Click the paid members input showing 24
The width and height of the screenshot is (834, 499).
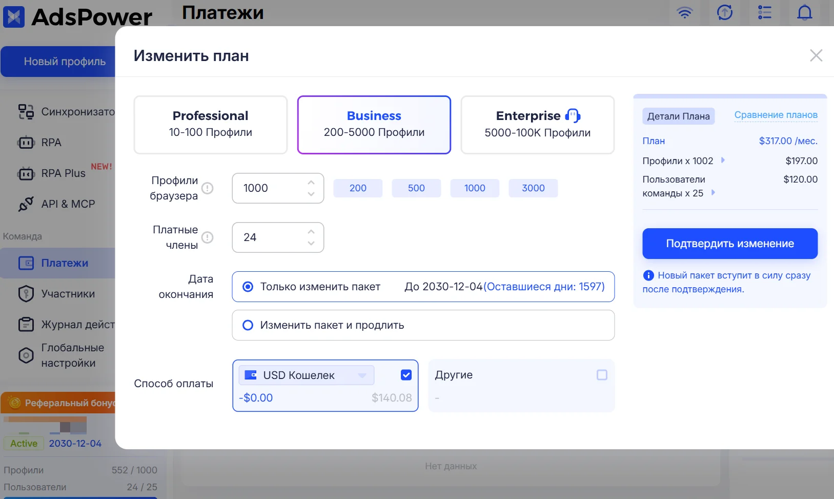(278, 237)
